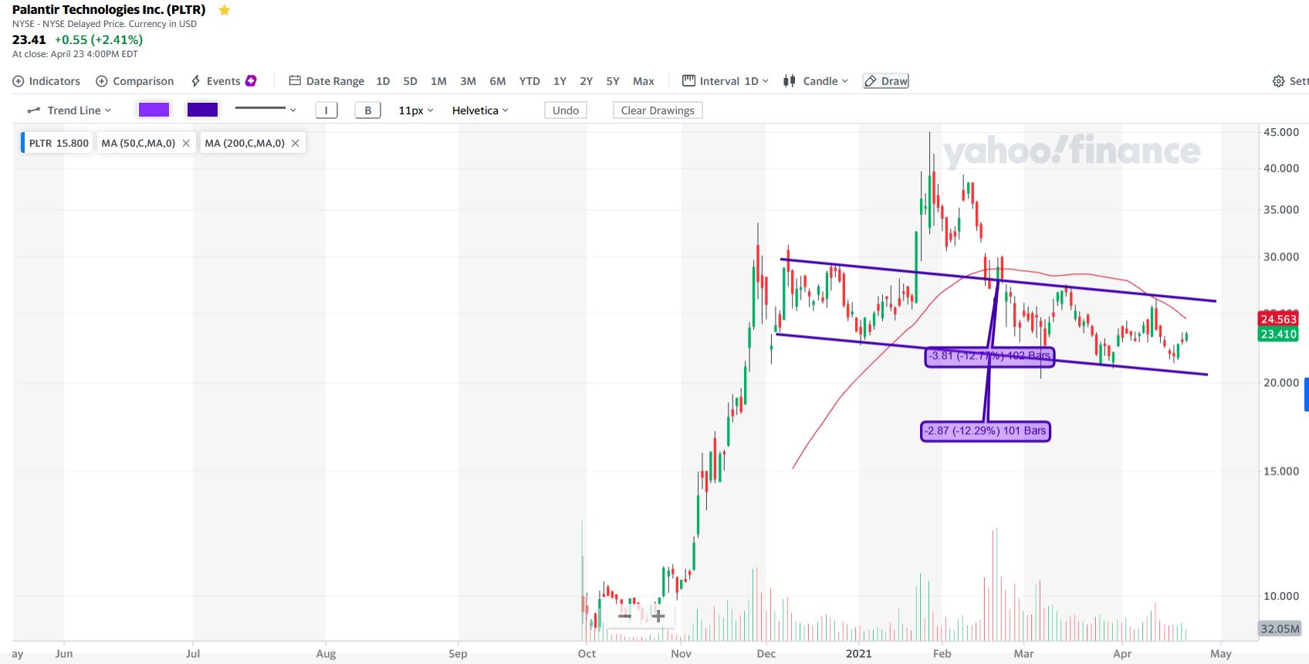Screen dimensions: 1309x664
Task: Open the line style dropdown
Action: pos(266,110)
